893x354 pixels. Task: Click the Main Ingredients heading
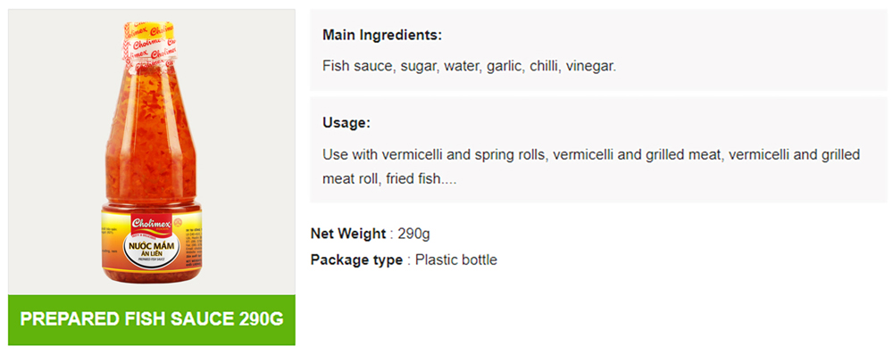pos(382,36)
